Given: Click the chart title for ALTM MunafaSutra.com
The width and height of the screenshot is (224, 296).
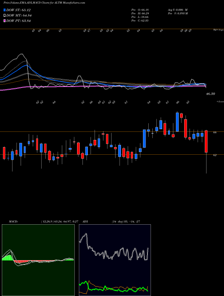Looking at the screenshot, I should [44, 3].
